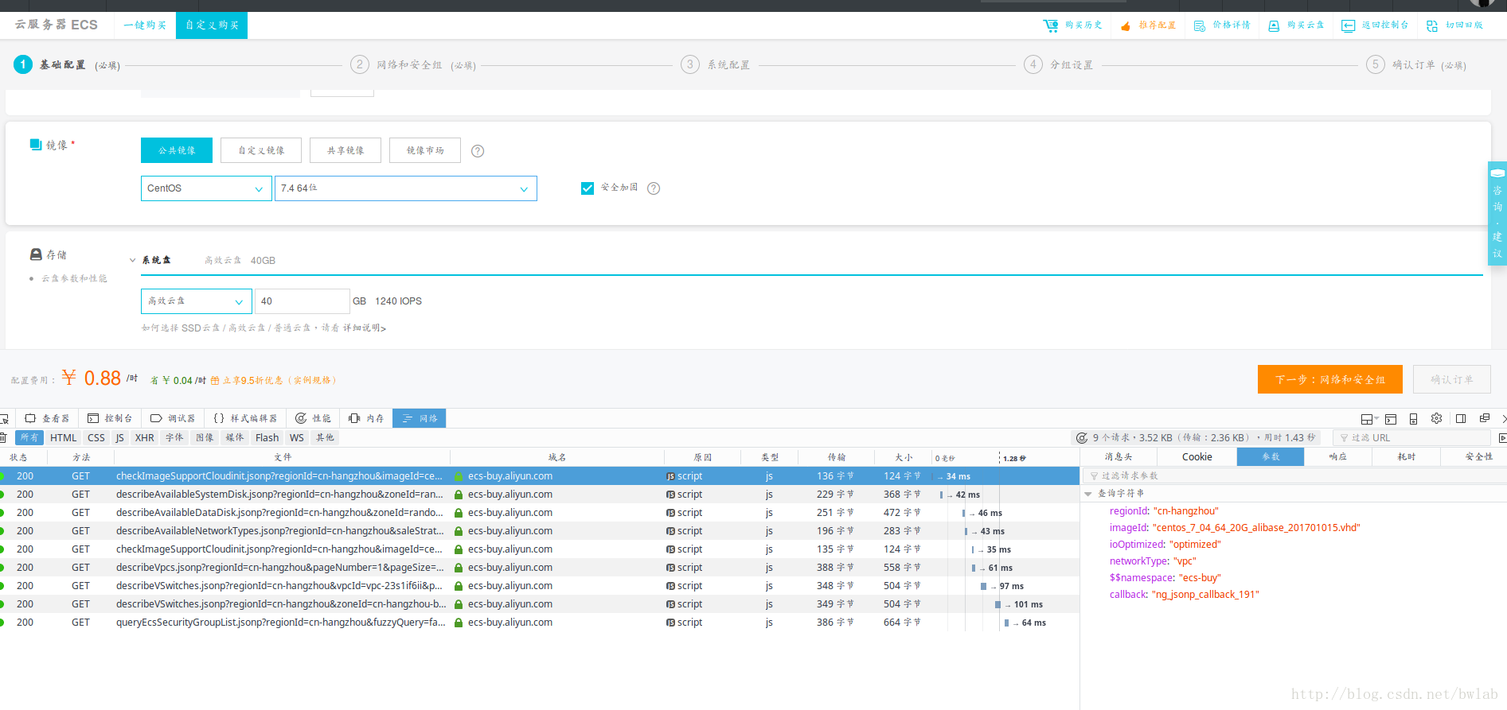This screenshot has width=1507, height=710.
Task: Click lock icon in queryEcsSecurityGroupList row
Action: coord(459,623)
